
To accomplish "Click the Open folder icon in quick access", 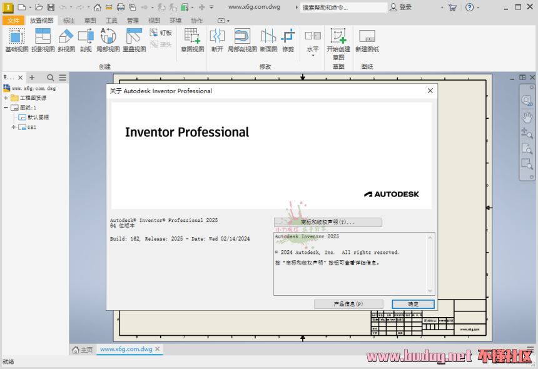I will (x=39, y=7).
